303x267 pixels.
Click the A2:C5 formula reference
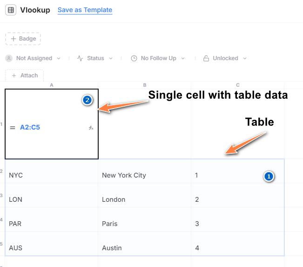(x=30, y=127)
